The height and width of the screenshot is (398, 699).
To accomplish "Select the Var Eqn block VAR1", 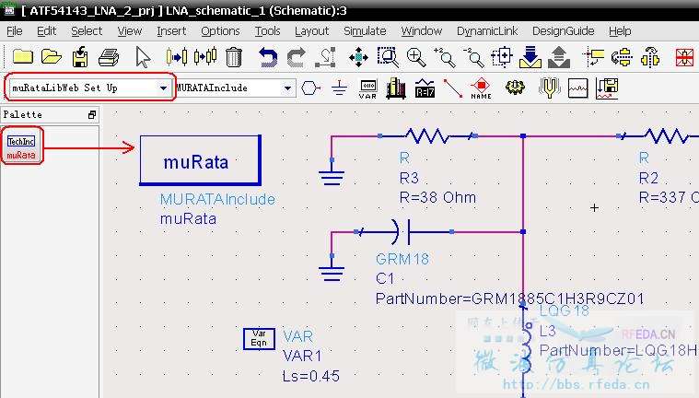I will point(259,339).
